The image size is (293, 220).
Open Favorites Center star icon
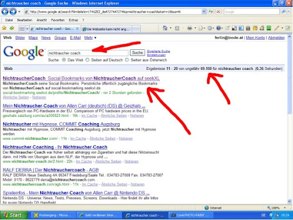click(4, 28)
